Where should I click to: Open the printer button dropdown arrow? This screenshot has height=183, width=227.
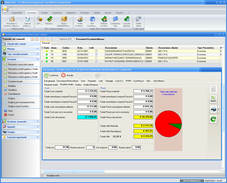pos(218,109)
